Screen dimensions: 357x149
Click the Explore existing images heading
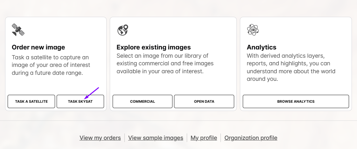pos(153,47)
